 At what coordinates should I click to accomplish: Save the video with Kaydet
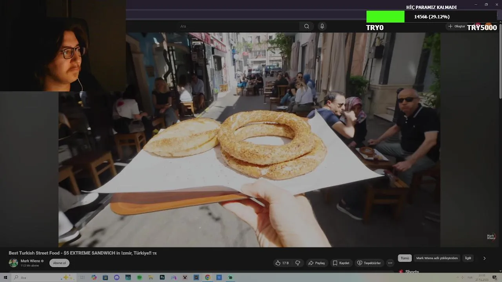341,263
